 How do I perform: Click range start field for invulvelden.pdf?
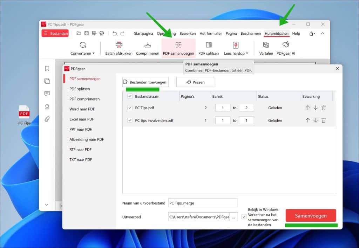223,120
